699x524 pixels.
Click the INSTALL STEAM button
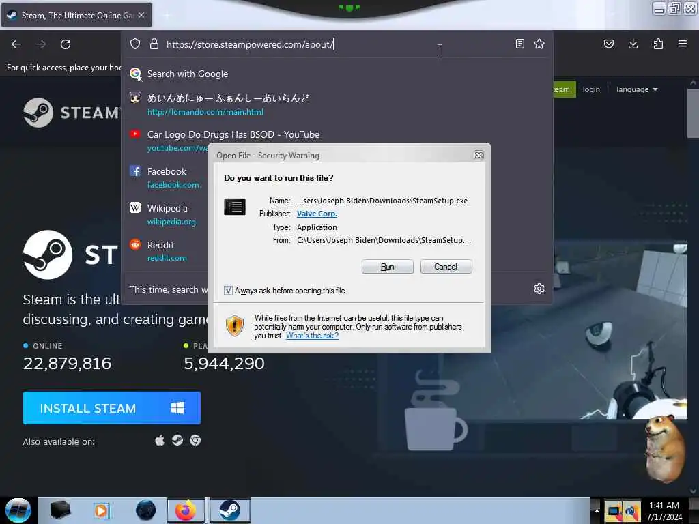(112, 408)
